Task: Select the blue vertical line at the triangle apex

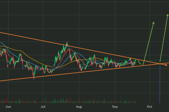Action: 160,83
